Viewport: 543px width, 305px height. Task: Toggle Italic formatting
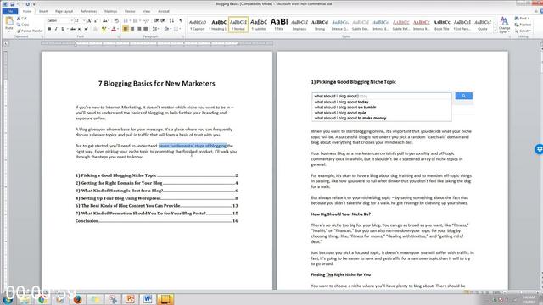pyautogui.click(x=56, y=29)
